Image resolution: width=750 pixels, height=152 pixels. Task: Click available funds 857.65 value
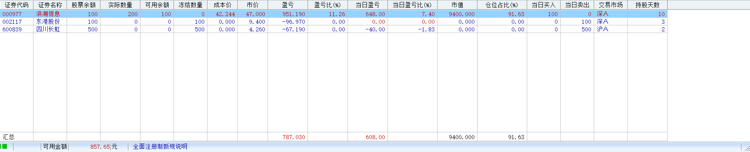[100, 147]
